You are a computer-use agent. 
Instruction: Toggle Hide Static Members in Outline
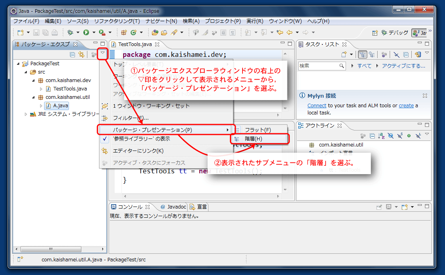click(400, 136)
